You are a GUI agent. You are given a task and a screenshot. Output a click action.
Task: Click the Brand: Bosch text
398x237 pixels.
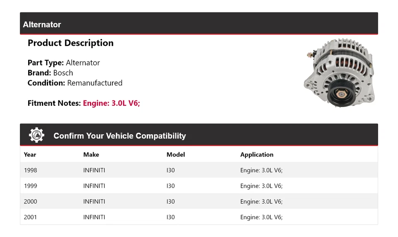click(50, 73)
